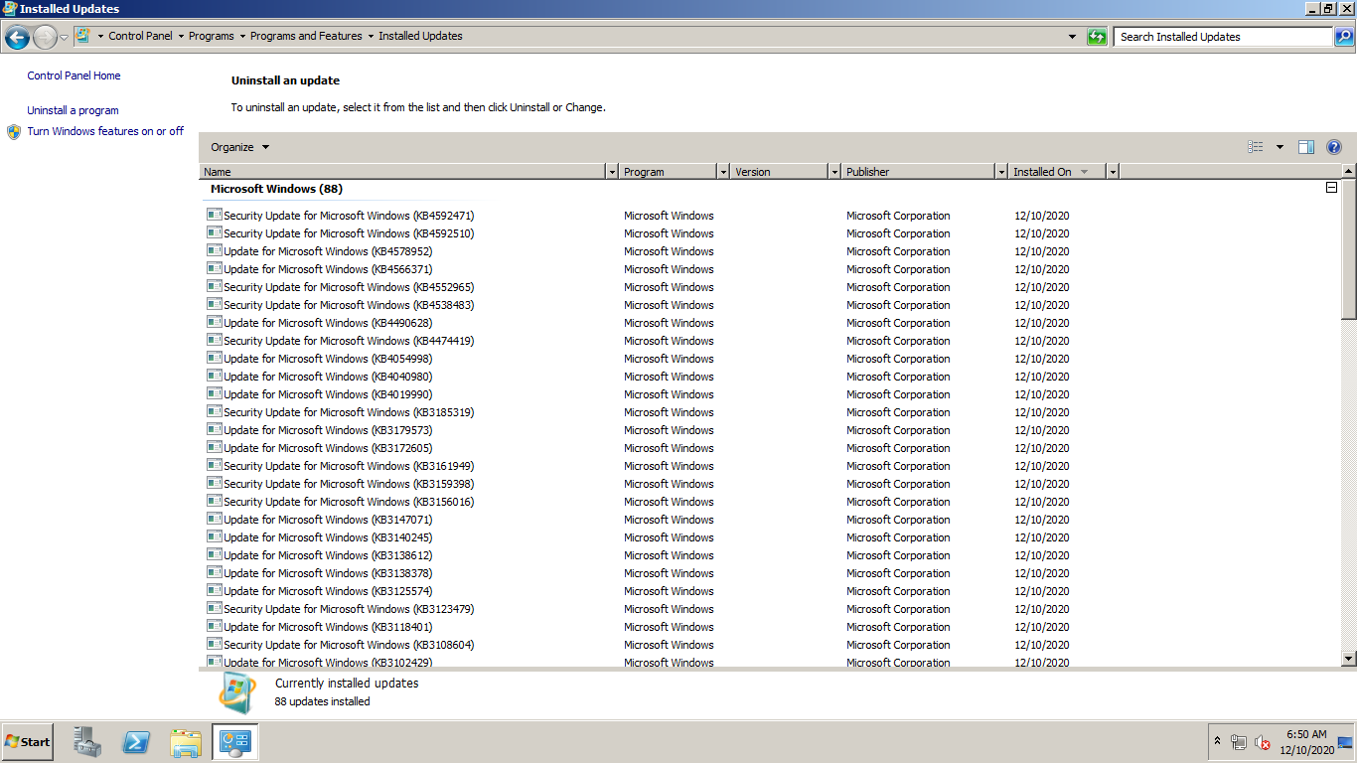Click the Back navigation arrow button
This screenshot has width=1357, height=763.
pos(17,38)
